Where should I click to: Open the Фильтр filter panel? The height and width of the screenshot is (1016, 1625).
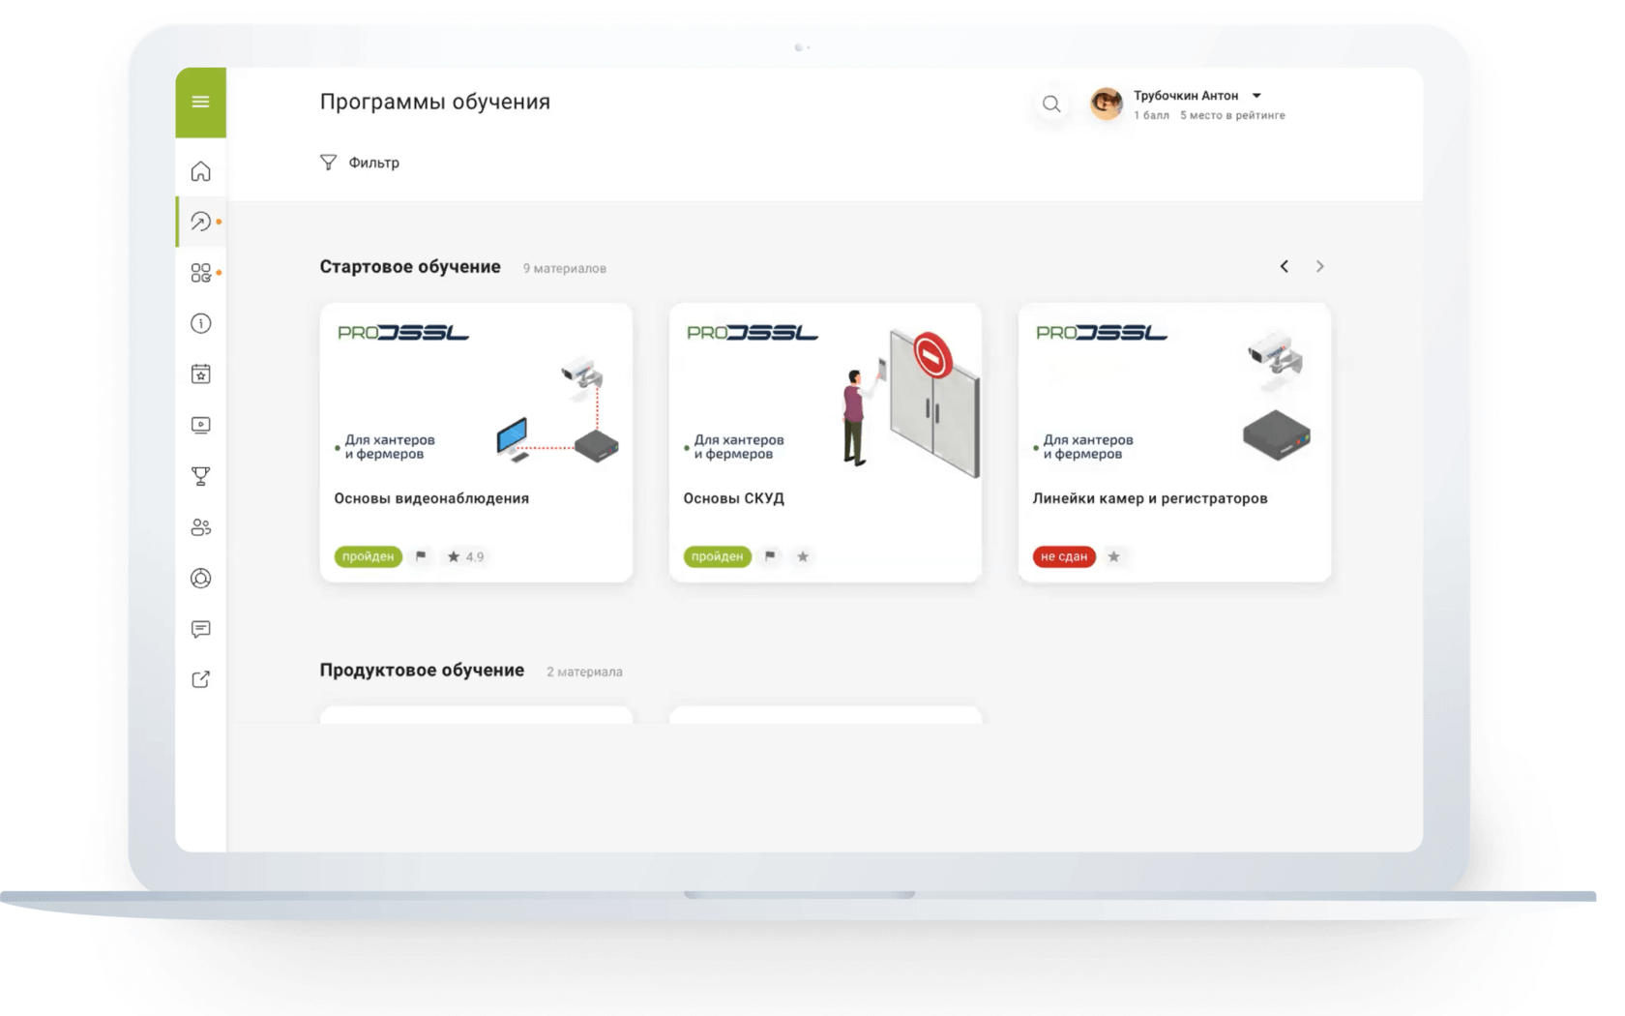(360, 163)
